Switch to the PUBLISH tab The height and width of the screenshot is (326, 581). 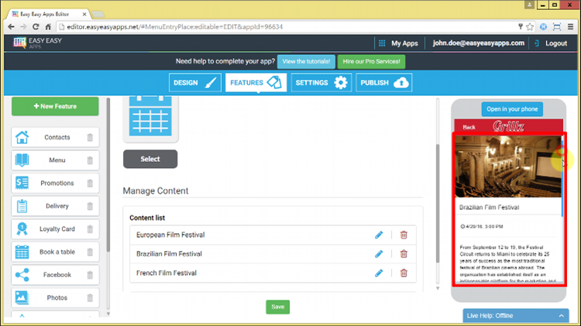point(384,83)
